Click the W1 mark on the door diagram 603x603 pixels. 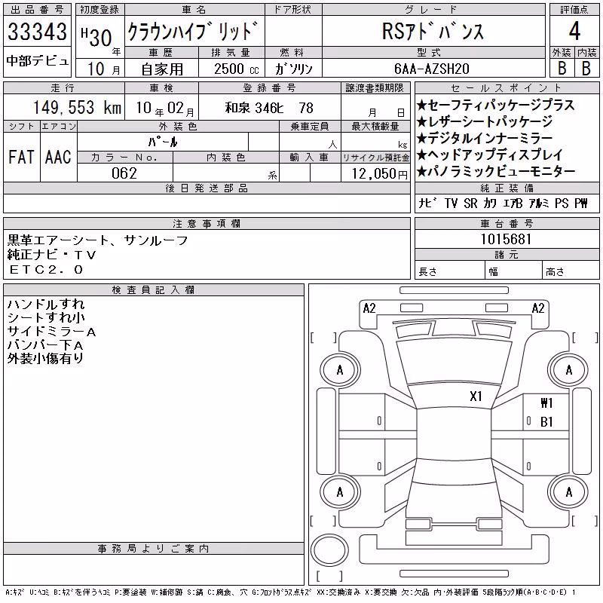point(546,403)
